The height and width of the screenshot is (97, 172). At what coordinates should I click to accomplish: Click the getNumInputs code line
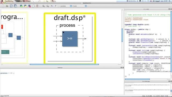149,39
